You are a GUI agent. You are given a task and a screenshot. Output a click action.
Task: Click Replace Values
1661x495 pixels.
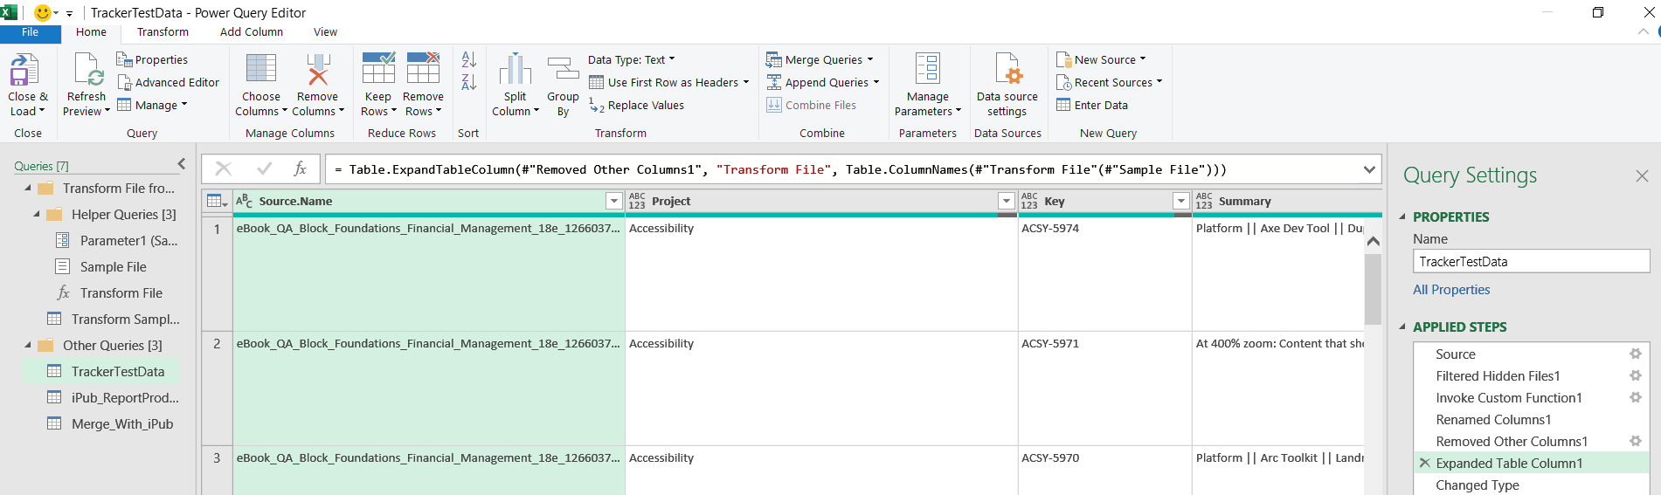click(x=636, y=105)
